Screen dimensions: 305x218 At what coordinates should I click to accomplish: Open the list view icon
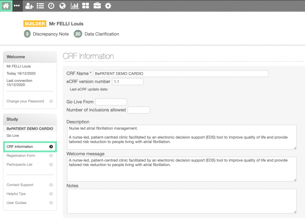[x=40, y=6]
